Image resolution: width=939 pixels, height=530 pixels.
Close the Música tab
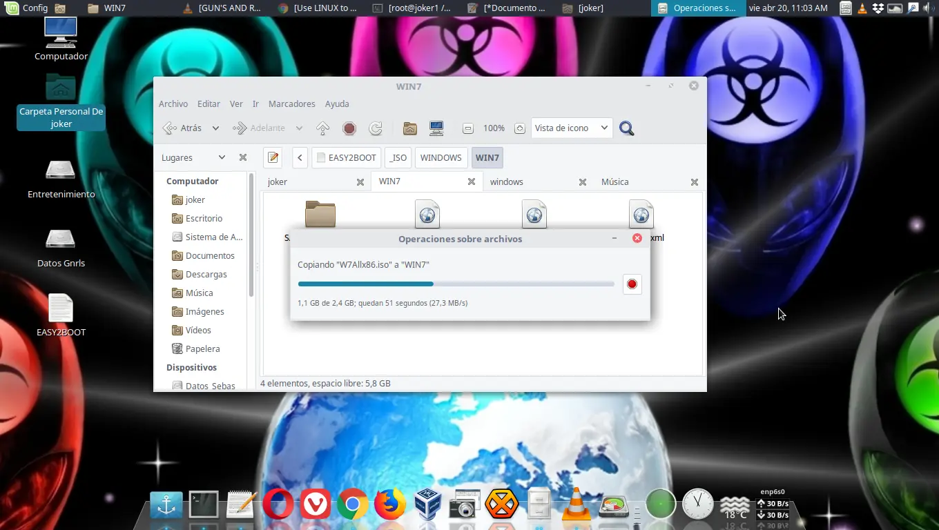pyautogui.click(x=694, y=181)
